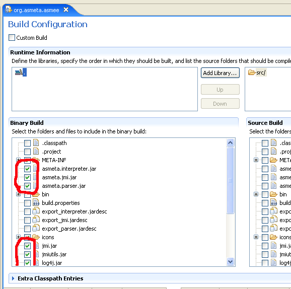The image size is (291, 289).
Task: Click the META-INF folder icon in Source Build
Action: coord(273,160)
